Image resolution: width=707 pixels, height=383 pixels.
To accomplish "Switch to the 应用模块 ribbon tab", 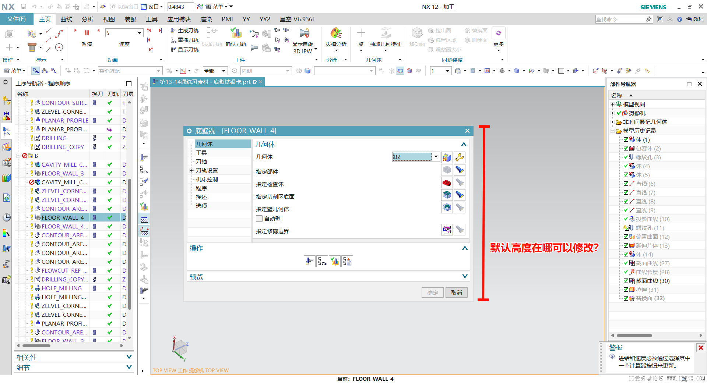I will pos(179,19).
